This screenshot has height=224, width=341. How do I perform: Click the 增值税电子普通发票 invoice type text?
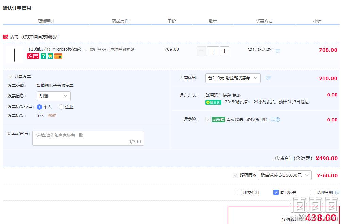[x=55, y=86]
